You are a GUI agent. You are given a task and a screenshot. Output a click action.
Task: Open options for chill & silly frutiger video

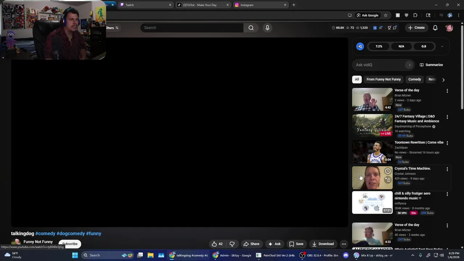pyautogui.click(x=447, y=194)
